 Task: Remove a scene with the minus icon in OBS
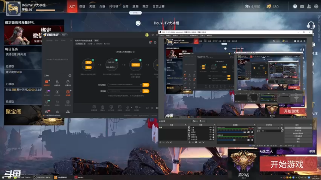click(x=164, y=142)
